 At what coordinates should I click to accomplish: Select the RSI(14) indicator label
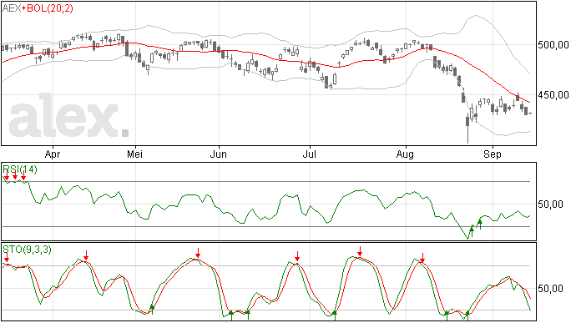click(x=20, y=169)
